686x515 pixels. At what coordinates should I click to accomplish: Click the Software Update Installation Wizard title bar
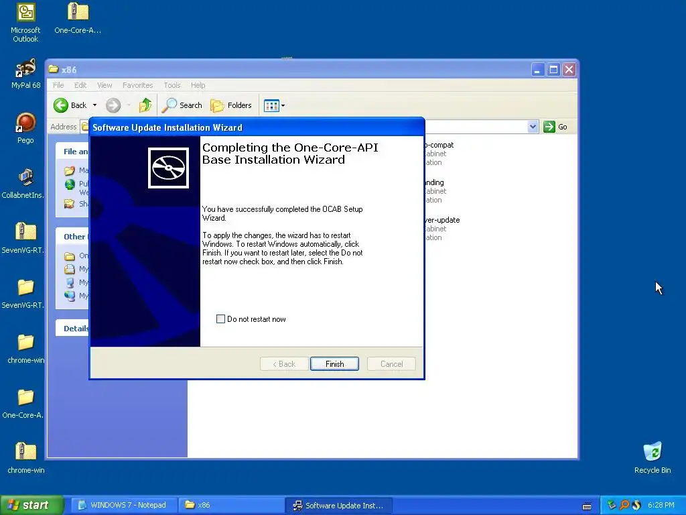(x=257, y=127)
